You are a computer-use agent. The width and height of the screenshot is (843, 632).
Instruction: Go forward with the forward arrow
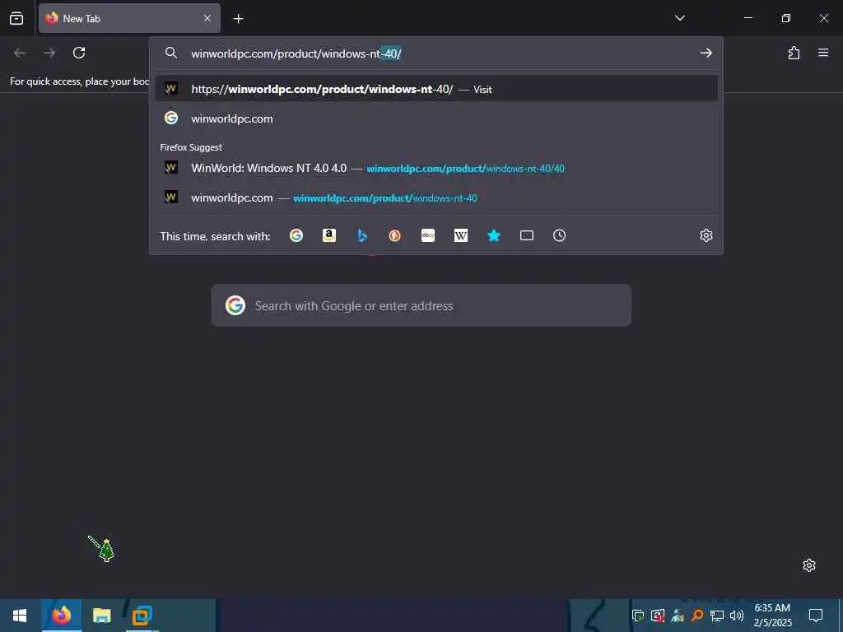click(x=49, y=53)
